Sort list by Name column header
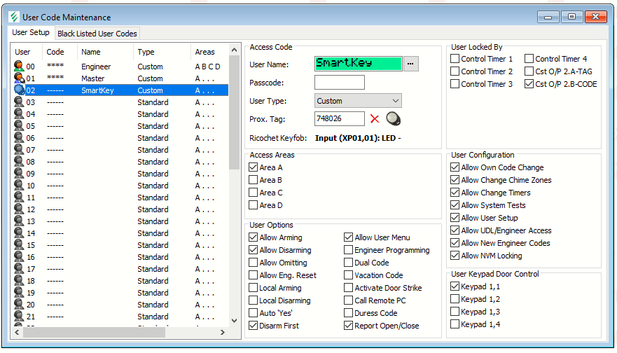 coord(91,52)
